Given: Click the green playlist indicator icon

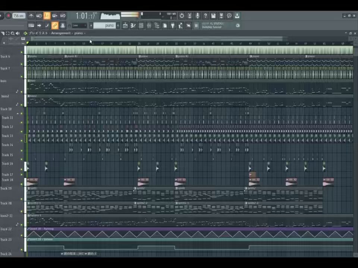Looking at the screenshot, I should pyautogui.click(x=25, y=33).
